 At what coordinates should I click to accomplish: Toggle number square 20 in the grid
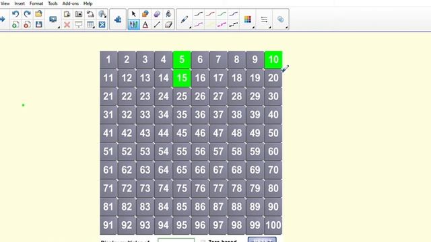(x=273, y=78)
